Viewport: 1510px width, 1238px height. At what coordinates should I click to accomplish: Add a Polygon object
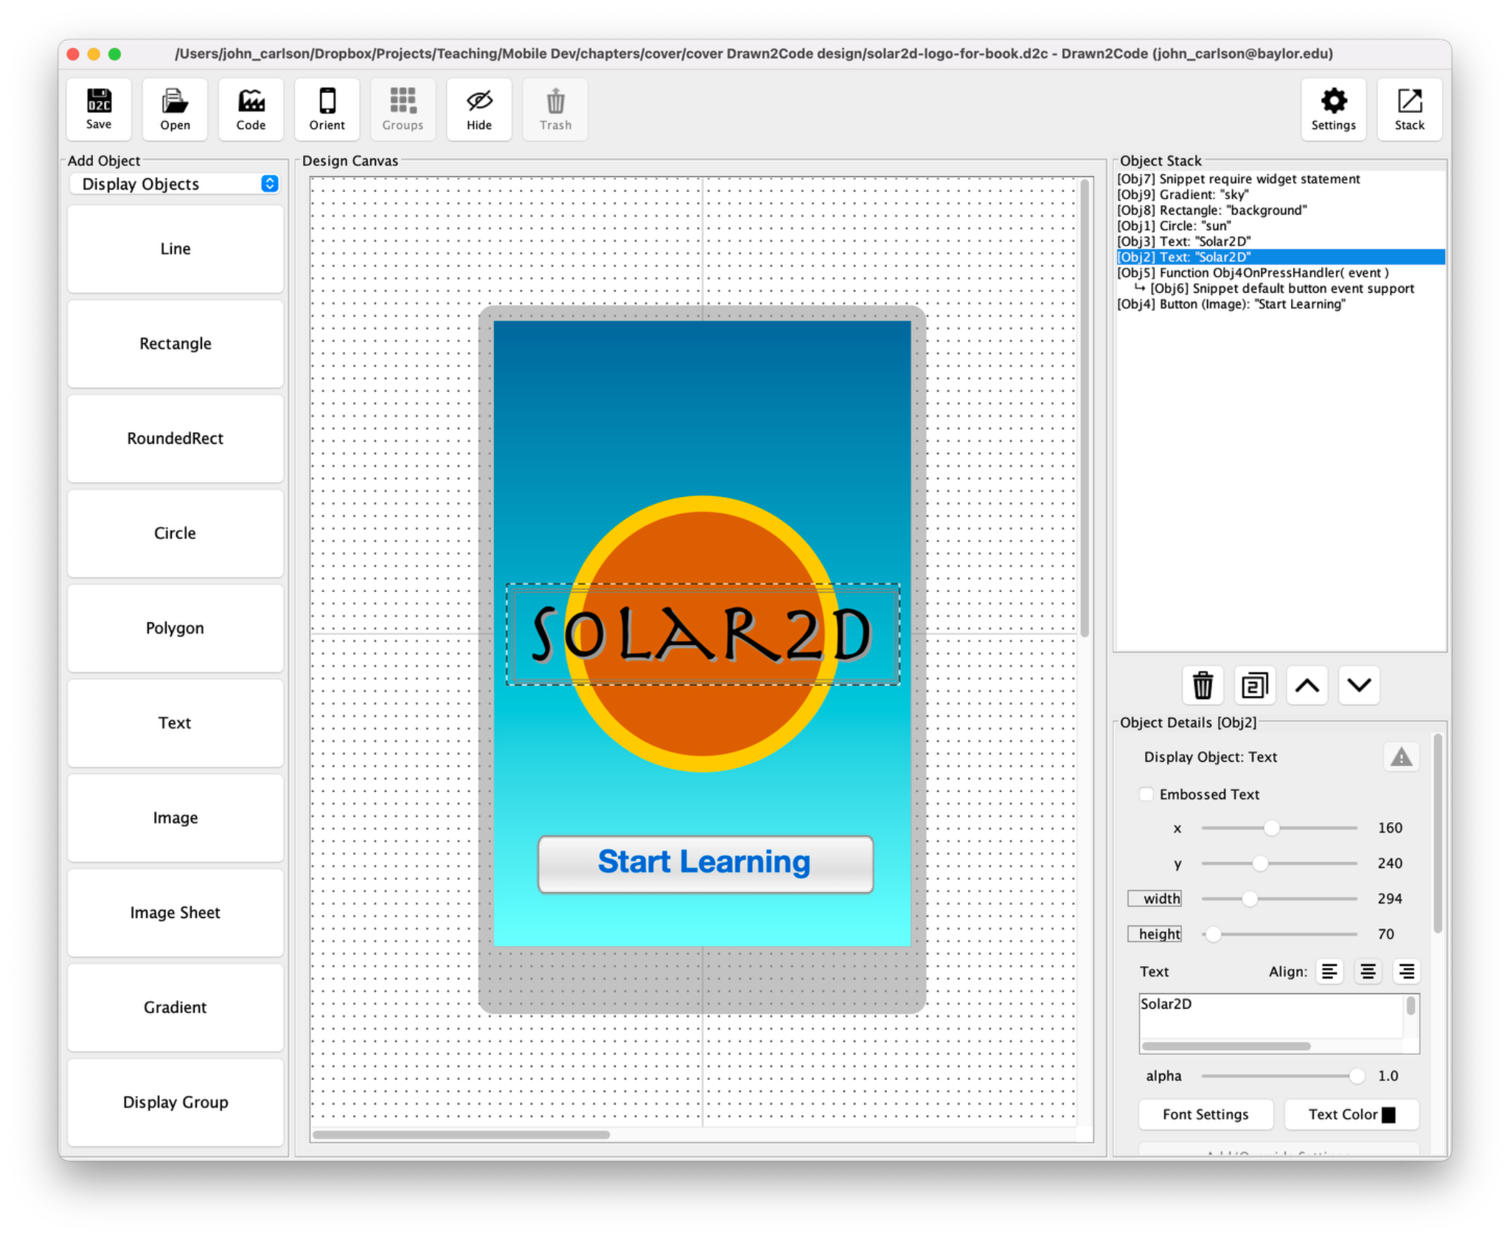pos(175,628)
